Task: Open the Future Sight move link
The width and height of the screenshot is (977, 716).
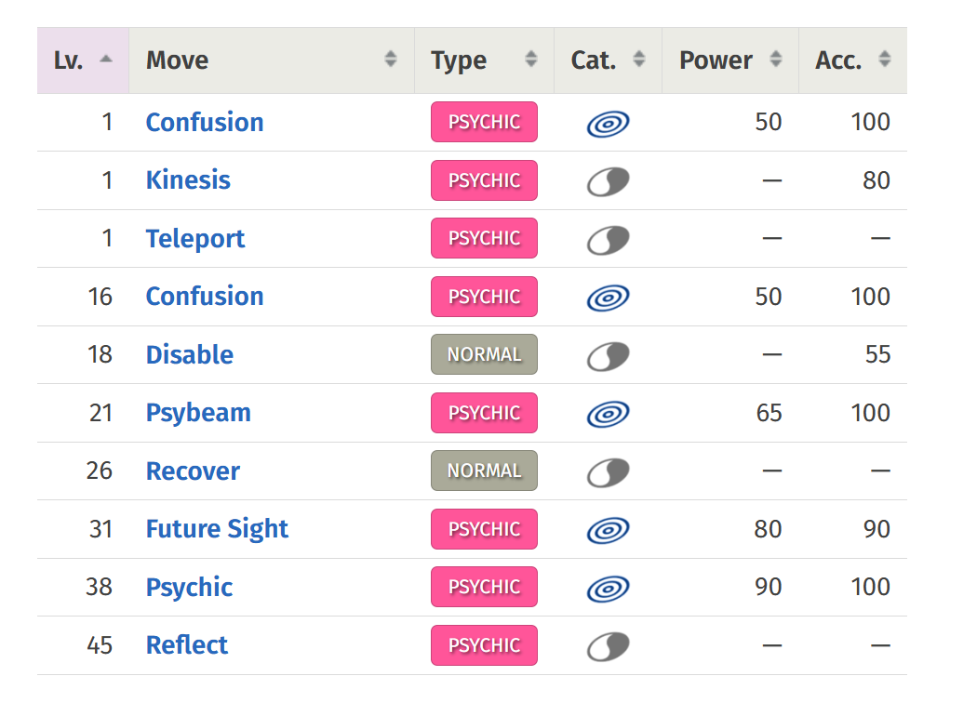Action: [217, 529]
